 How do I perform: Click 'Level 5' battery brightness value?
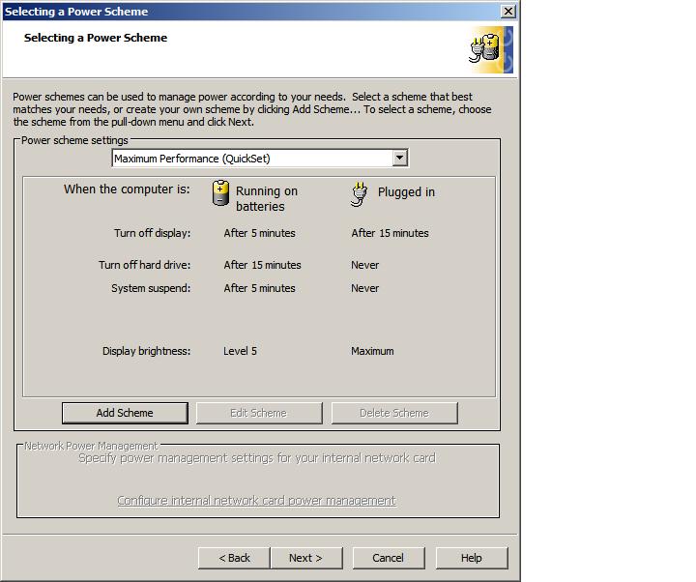240,351
